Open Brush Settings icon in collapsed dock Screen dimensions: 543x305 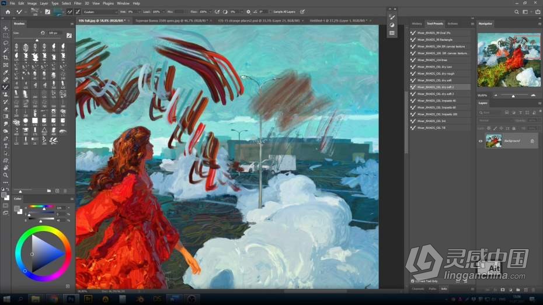click(x=392, y=17)
